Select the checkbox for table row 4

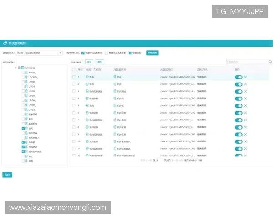point(73,99)
